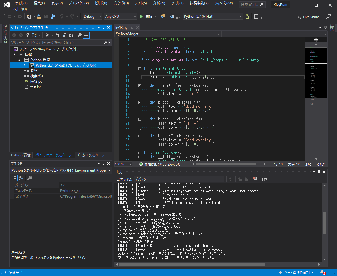Screen dimensions: 337x276
Task: Click the feedback person icon
Action: [328, 17]
